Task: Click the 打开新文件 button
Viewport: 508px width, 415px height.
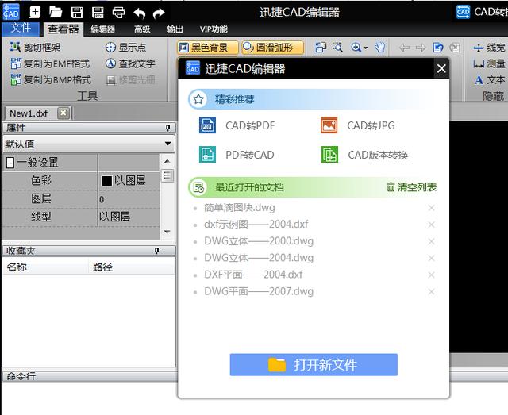Action: point(314,365)
